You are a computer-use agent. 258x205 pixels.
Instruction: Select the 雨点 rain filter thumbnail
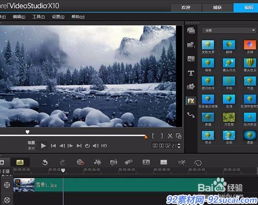pyautogui.click(x=208, y=135)
